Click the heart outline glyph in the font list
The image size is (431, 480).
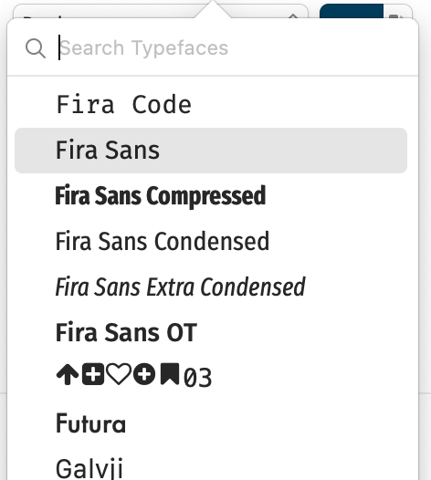(119, 374)
